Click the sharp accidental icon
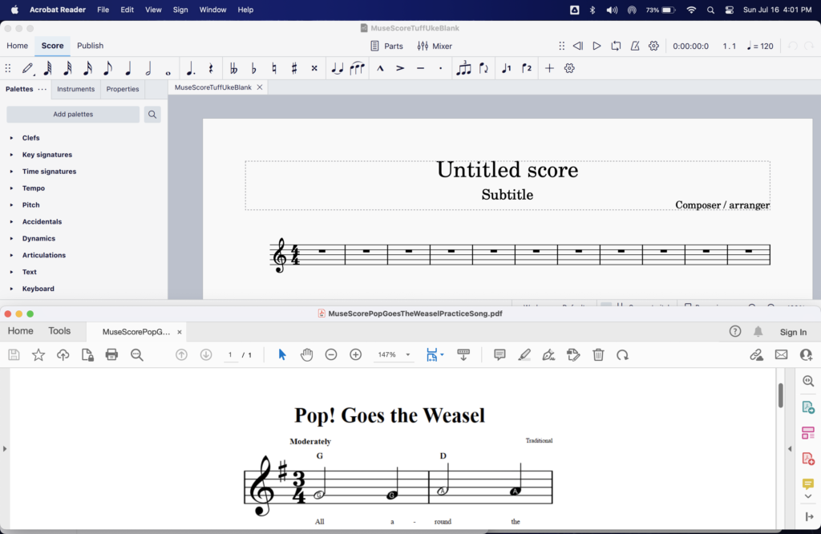Screen dimensions: 821x534 (x=294, y=69)
